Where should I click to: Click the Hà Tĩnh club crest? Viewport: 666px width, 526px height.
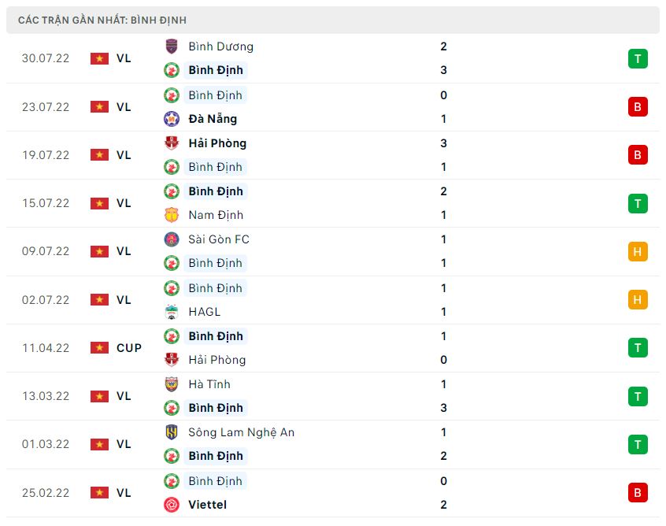tap(171, 384)
